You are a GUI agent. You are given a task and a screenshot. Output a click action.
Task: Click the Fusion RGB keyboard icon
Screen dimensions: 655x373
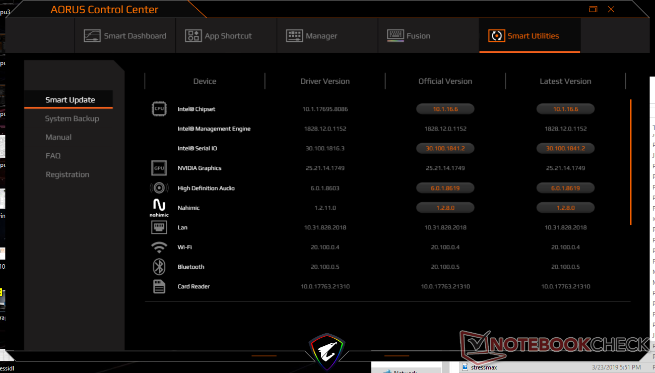[396, 36]
